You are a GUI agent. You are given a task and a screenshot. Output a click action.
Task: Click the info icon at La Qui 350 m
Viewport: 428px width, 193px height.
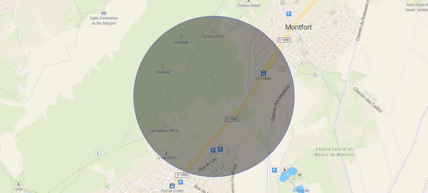[213, 31]
